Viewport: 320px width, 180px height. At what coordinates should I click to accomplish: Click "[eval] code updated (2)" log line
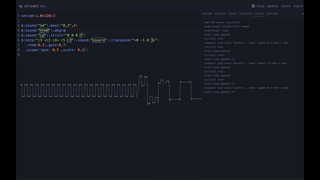(219, 59)
